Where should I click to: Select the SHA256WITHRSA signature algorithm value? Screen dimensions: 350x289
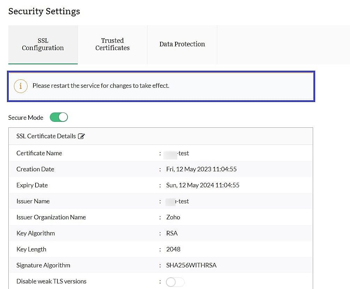191,265
